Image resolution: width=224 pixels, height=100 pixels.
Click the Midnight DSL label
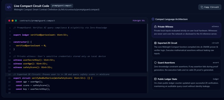[x=139, y=21]
